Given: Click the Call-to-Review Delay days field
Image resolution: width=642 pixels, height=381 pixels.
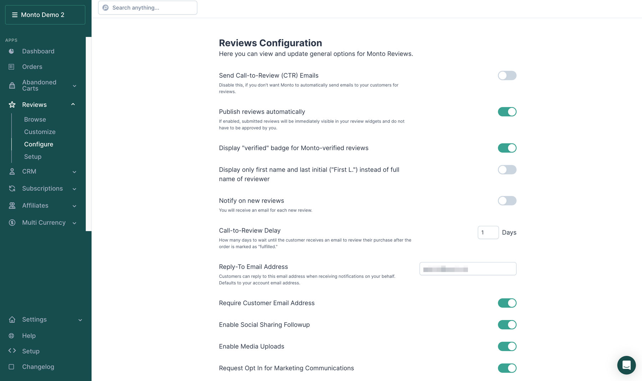Looking at the screenshot, I should click(488, 233).
